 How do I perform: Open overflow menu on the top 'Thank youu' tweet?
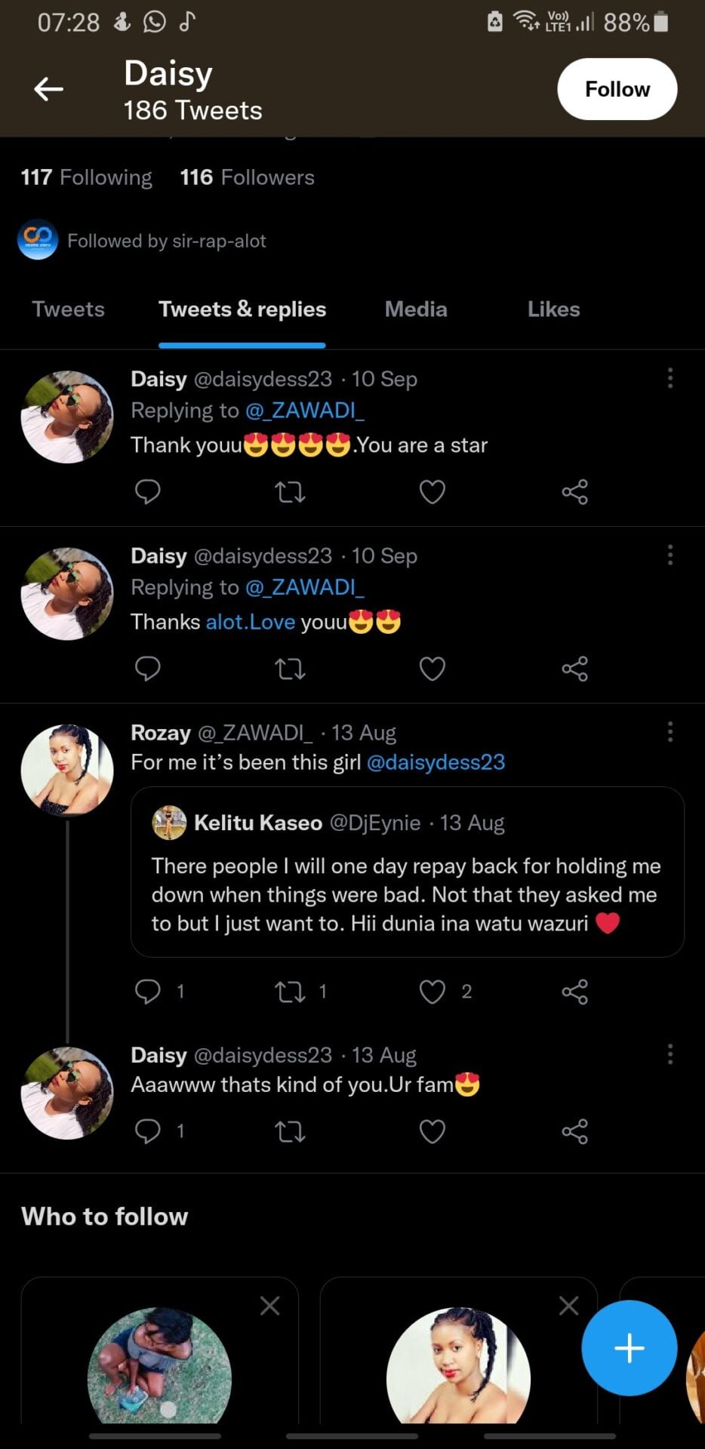670,378
